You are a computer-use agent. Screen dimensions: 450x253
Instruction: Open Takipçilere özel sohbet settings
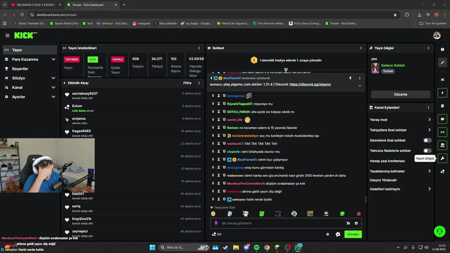tap(400, 130)
